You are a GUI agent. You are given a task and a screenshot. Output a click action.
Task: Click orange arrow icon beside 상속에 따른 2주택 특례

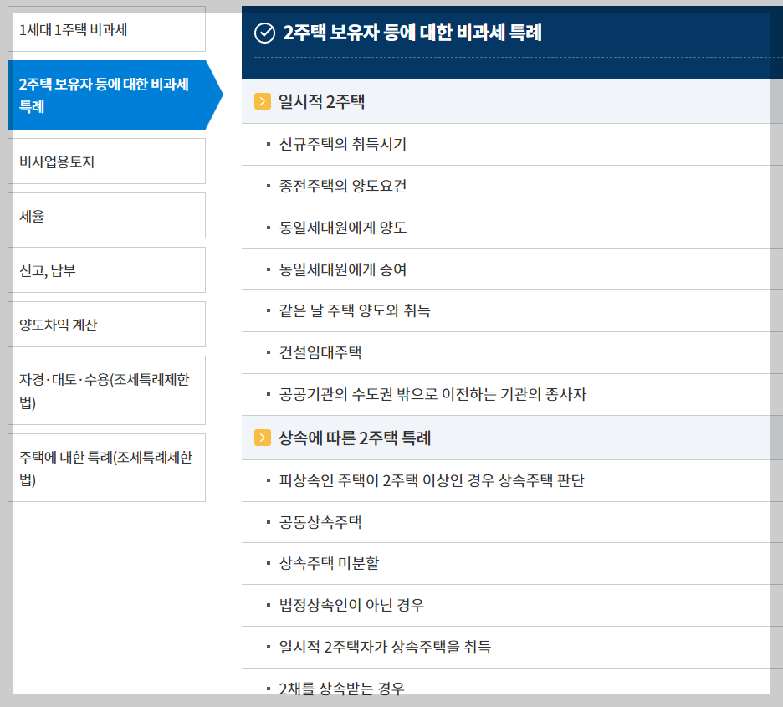coord(263,438)
